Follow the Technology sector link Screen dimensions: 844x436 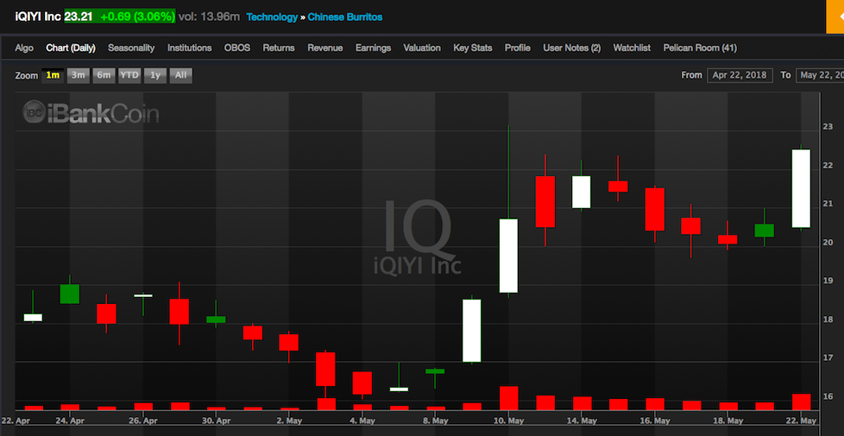pyautogui.click(x=272, y=17)
